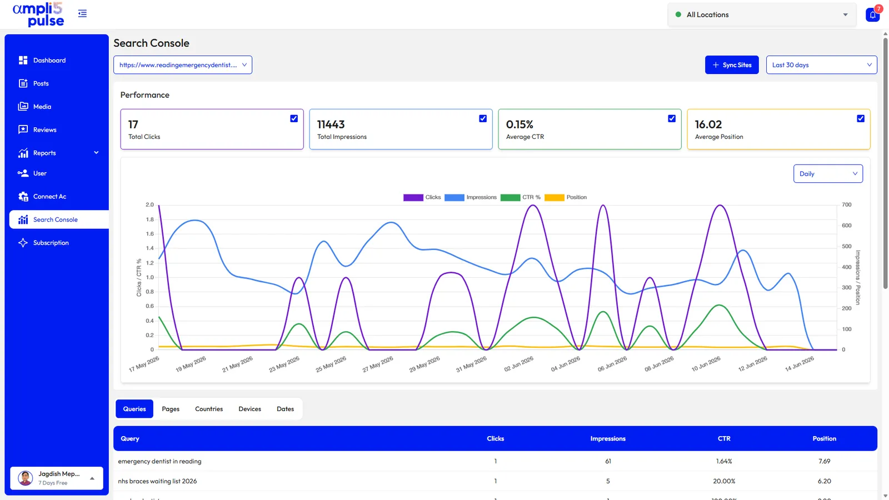Click query 'emergency dentist in reading'
The image size is (889, 500).
[159, 461]
